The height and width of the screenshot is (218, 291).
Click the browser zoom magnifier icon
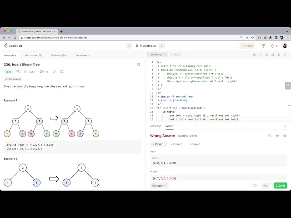(x=241, y=38)
